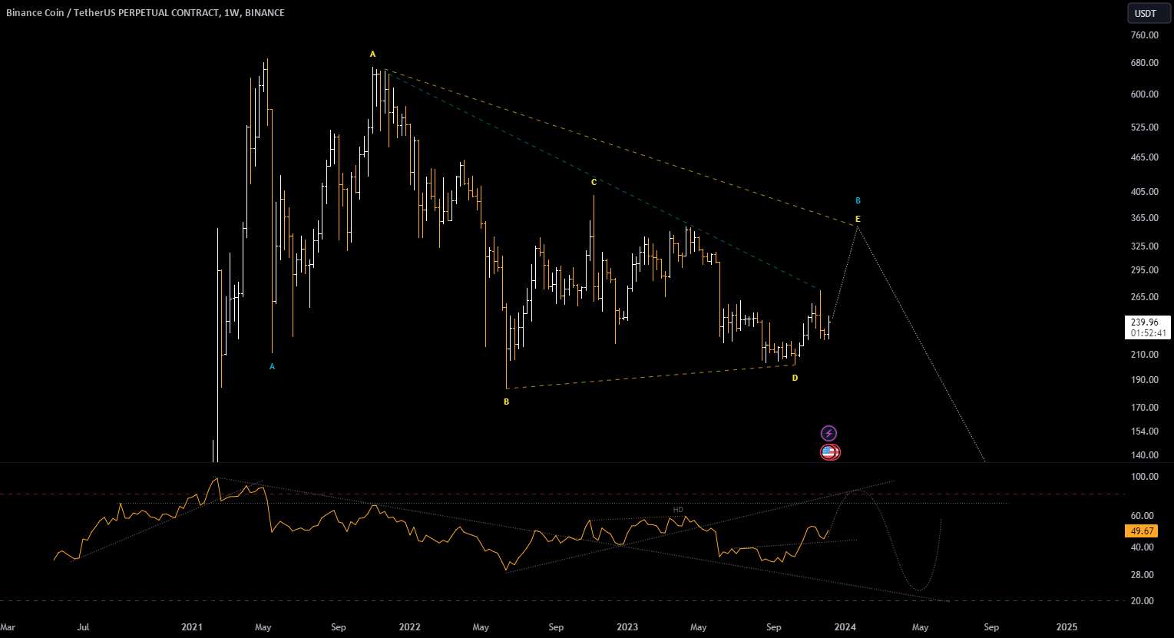Click the 210.00 price axis label
The height and width of the screenshot is (638, 1174).
point(1144,355)
